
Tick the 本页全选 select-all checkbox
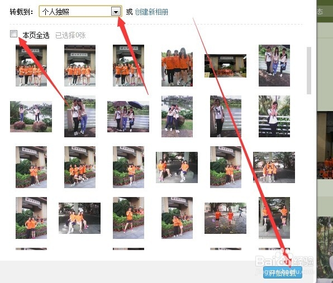[14, 33]
